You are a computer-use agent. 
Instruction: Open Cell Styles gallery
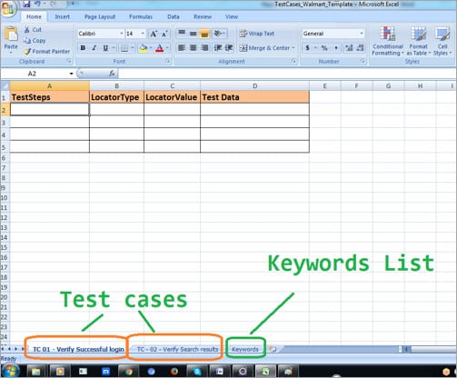coord(442,41)
